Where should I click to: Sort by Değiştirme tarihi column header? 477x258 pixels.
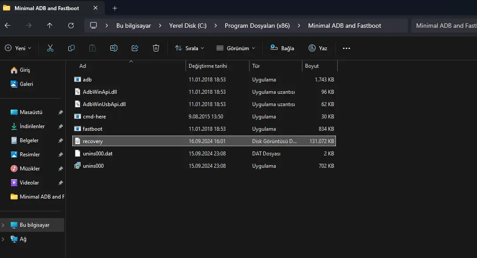(x=217, y=66)
